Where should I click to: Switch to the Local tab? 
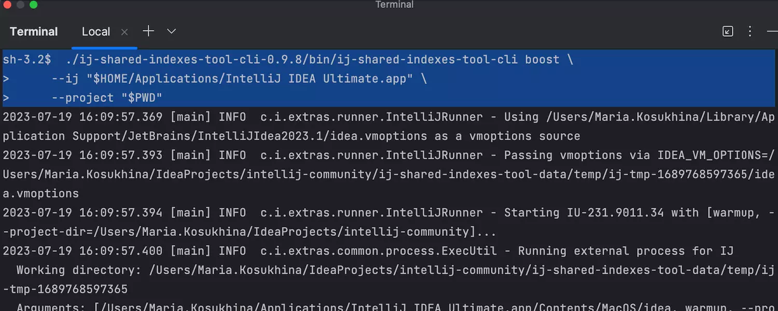(x=96, y=32)
